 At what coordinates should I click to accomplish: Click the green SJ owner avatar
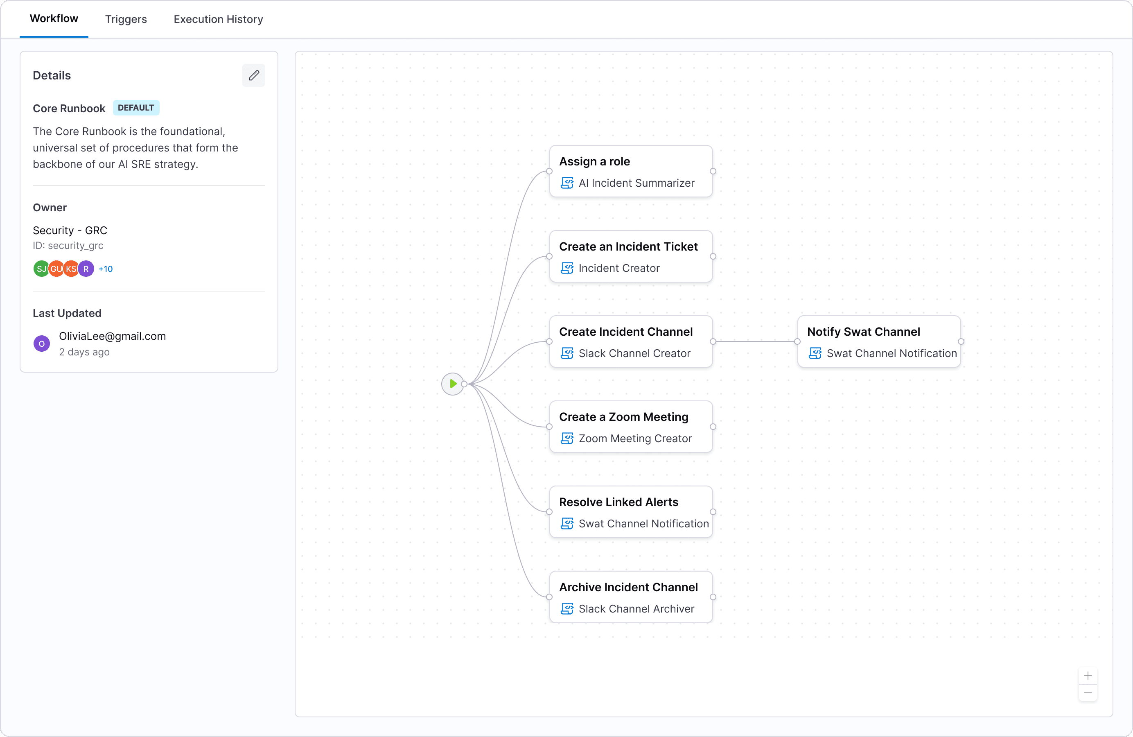click(41, 269)
